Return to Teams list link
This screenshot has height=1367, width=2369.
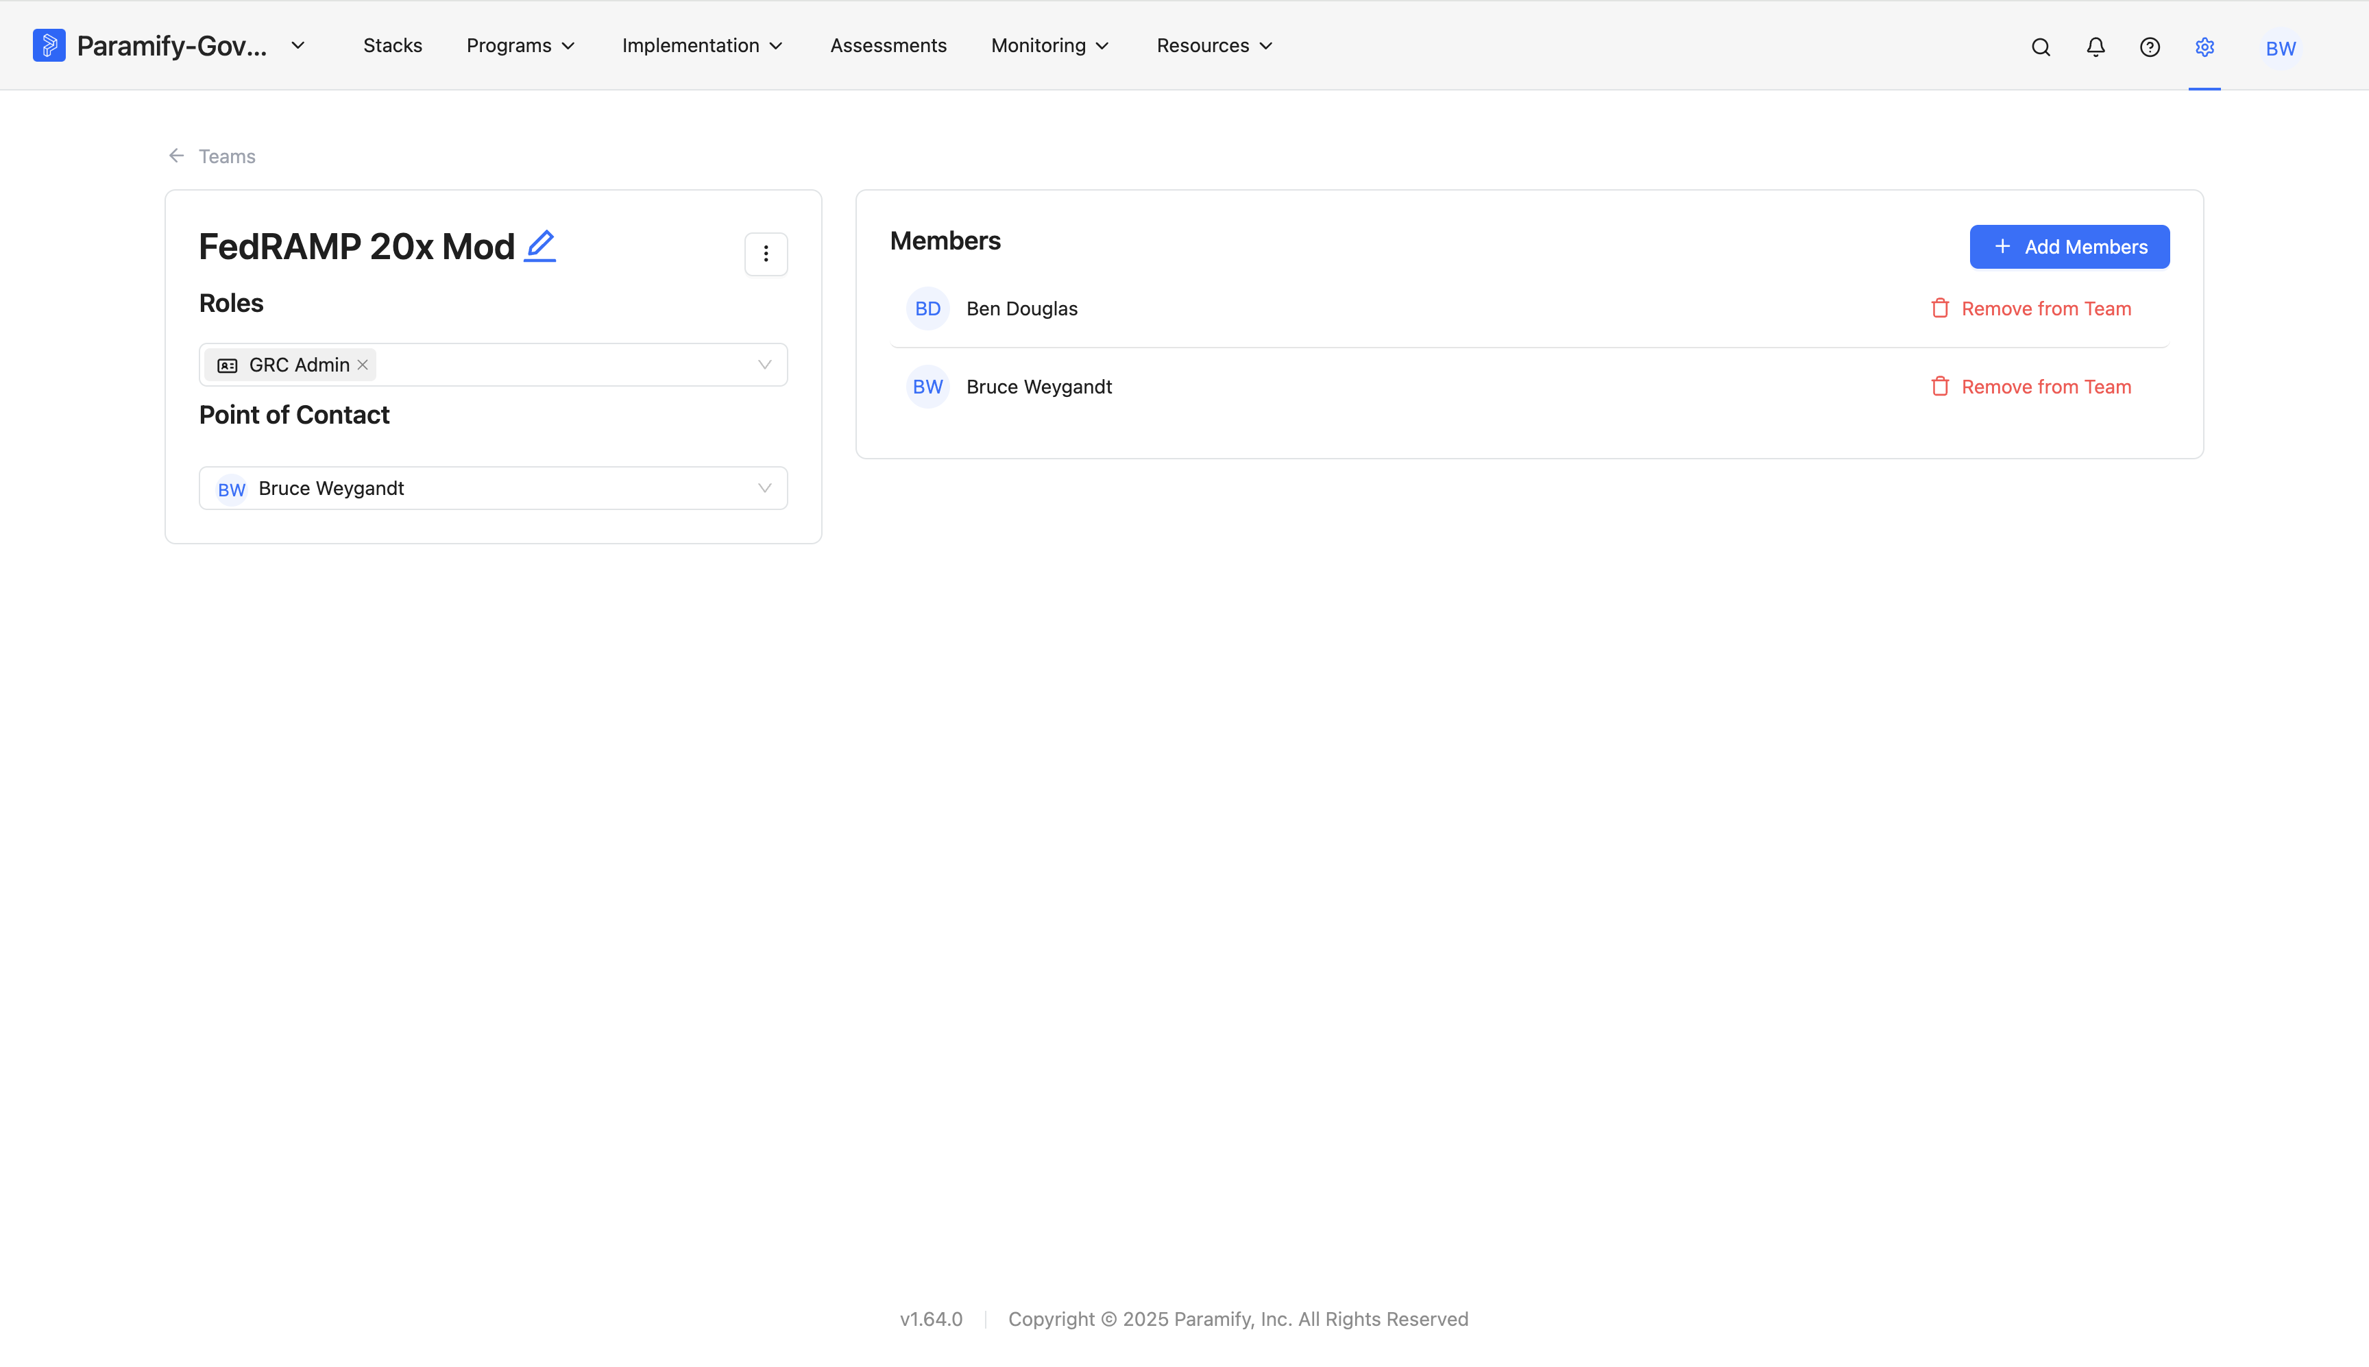click(x=226, y=156)
